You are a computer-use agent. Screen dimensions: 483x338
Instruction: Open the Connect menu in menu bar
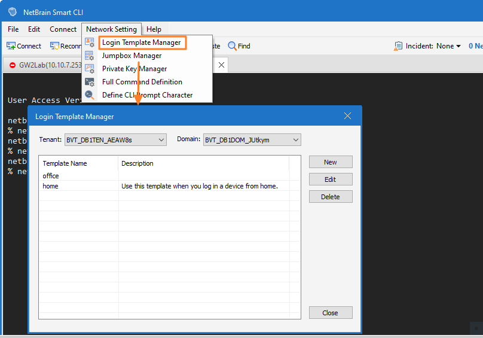[x=63, y=29]
